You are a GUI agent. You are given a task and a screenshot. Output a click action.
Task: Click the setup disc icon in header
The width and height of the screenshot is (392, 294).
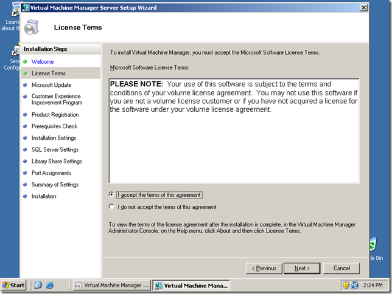(32, 27)
